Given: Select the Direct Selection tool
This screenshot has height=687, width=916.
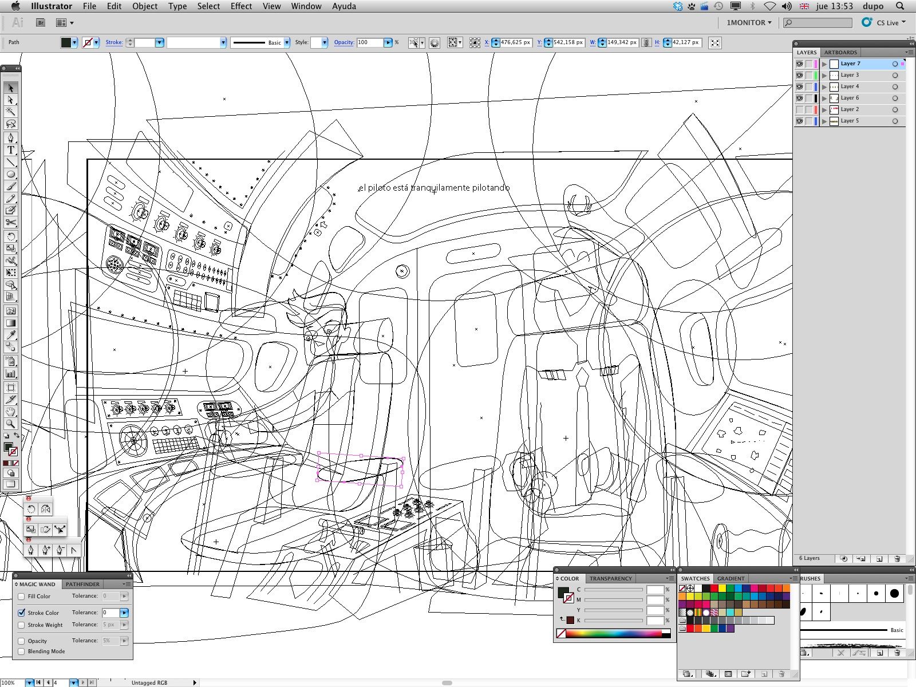Looking at the screenshot, I should (11, 100).
